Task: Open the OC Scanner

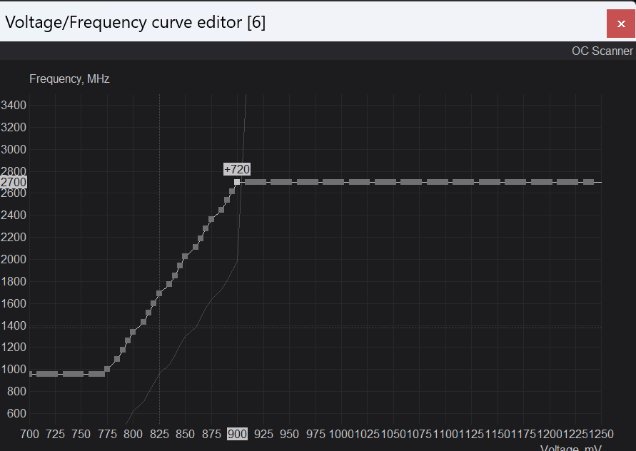Action: [x=602, y=51]
